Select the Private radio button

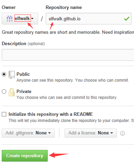[4, 92]
